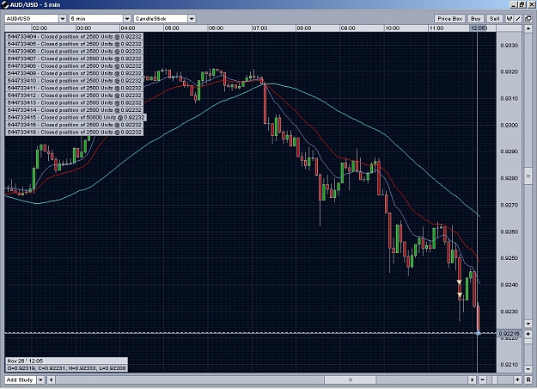This screenshot has height=389, width=537.
Task: Select order 644733413 closed position row
Action: click(74, 103)
